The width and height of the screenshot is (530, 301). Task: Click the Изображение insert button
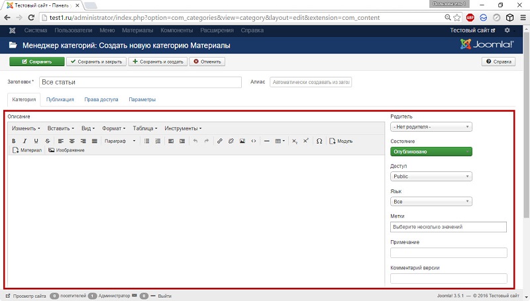[66, 150]
